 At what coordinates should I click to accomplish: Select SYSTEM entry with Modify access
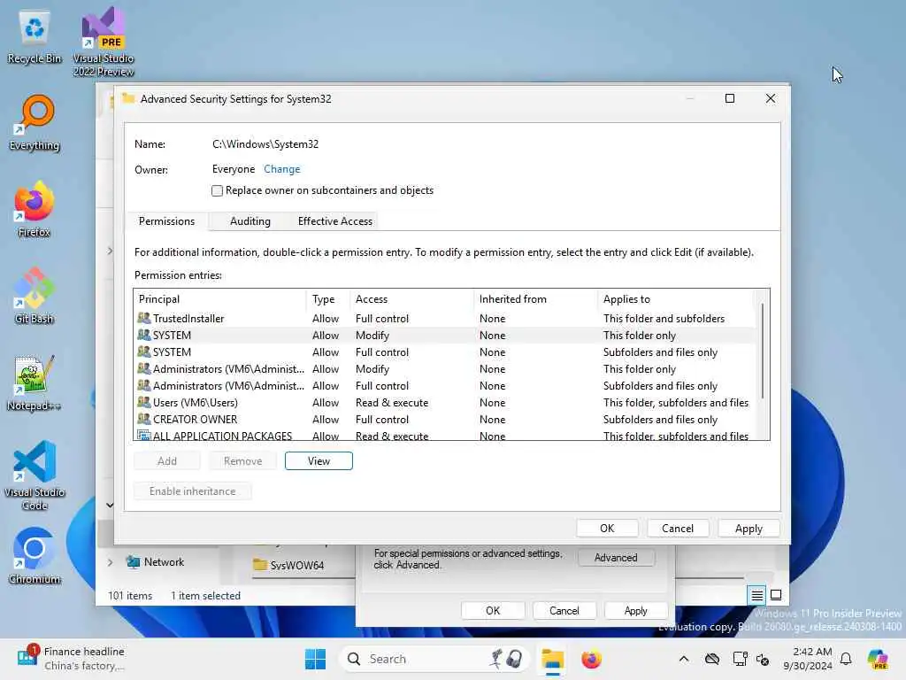point(445,336)
